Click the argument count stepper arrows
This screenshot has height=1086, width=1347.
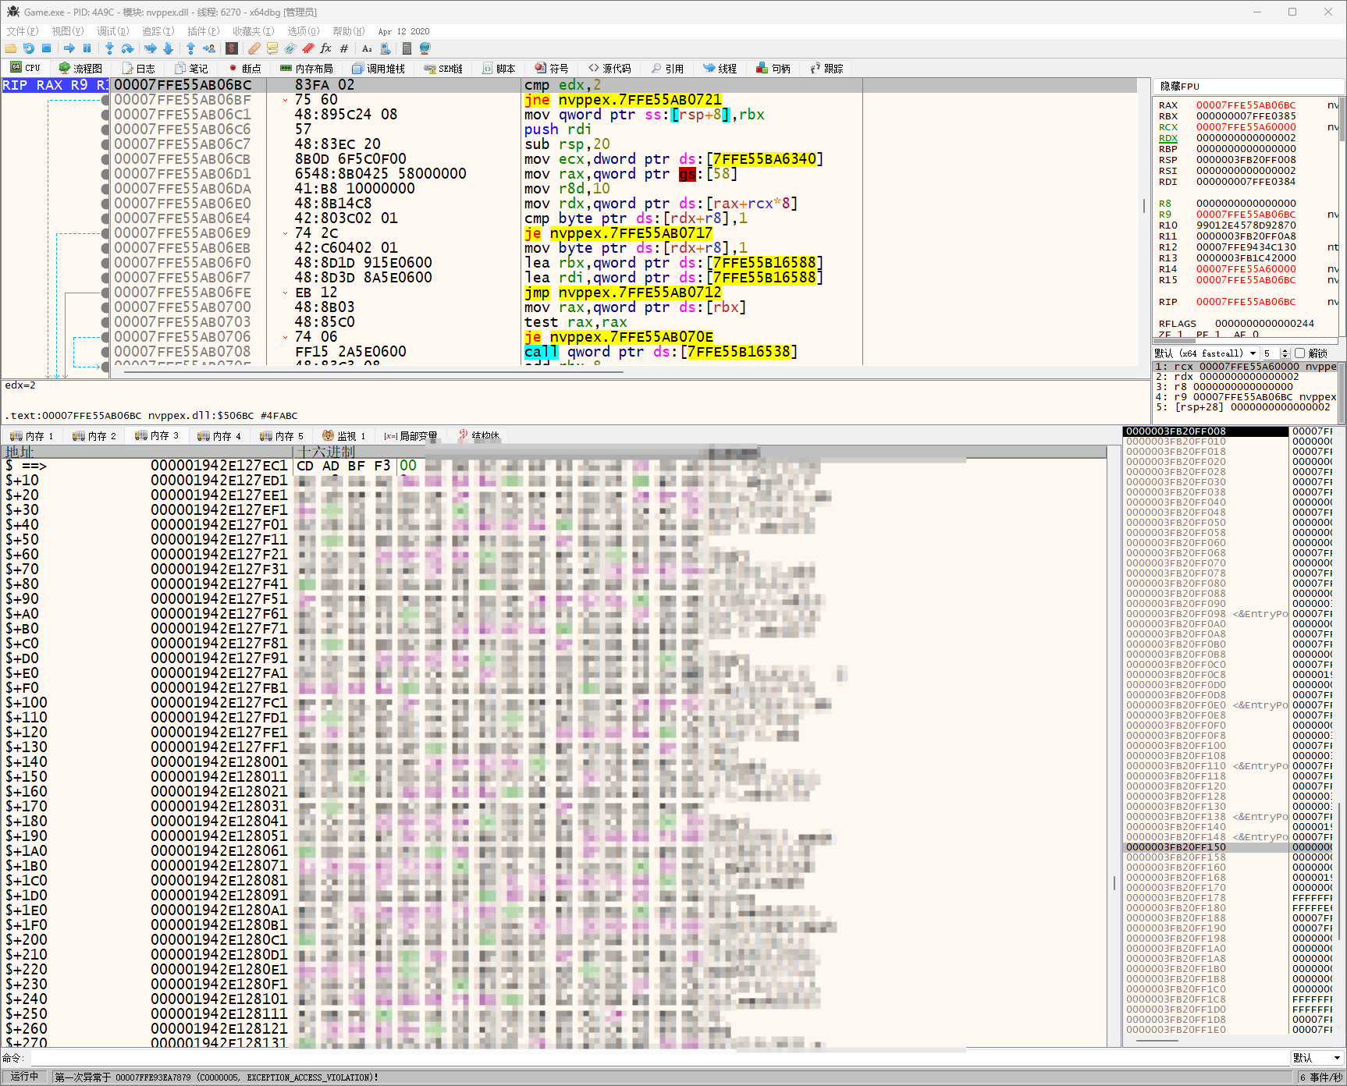tap(1285, 353)
